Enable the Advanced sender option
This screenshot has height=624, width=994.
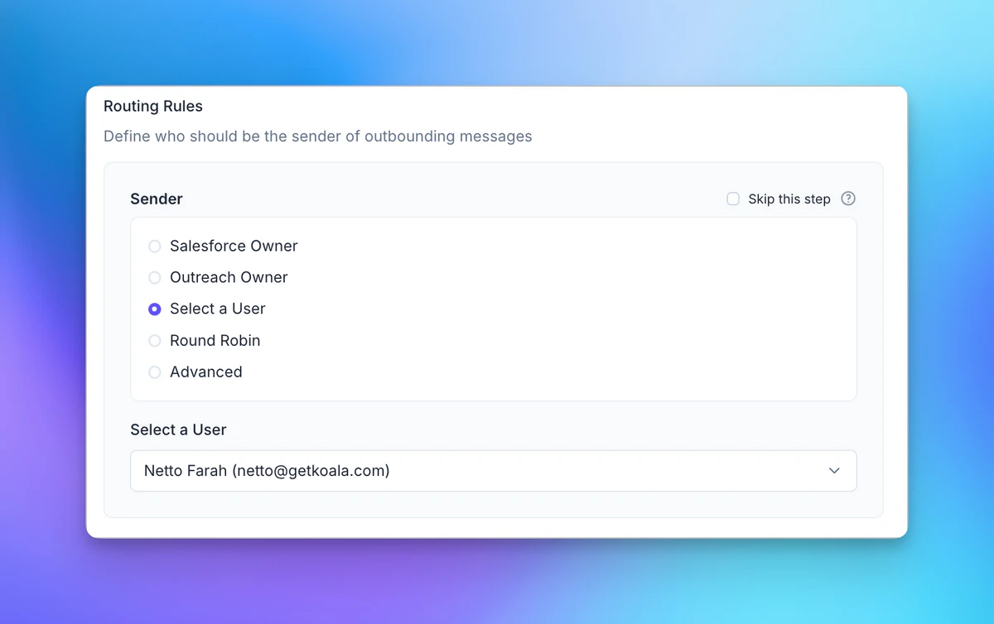(154, 372)
